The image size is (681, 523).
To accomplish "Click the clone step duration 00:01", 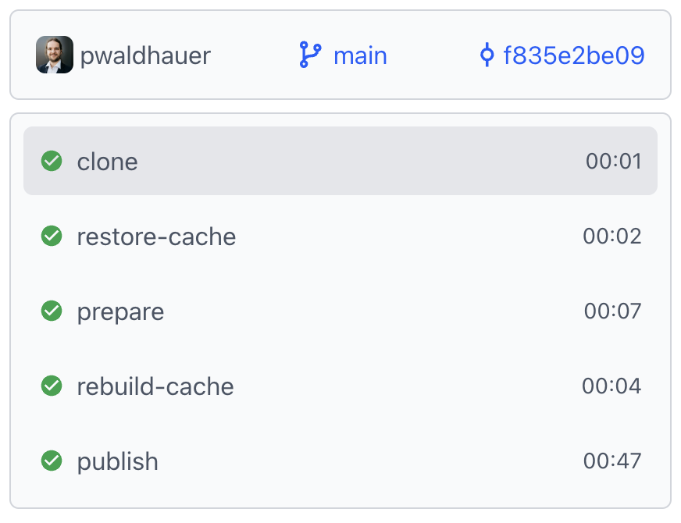I will coord(613,162).
